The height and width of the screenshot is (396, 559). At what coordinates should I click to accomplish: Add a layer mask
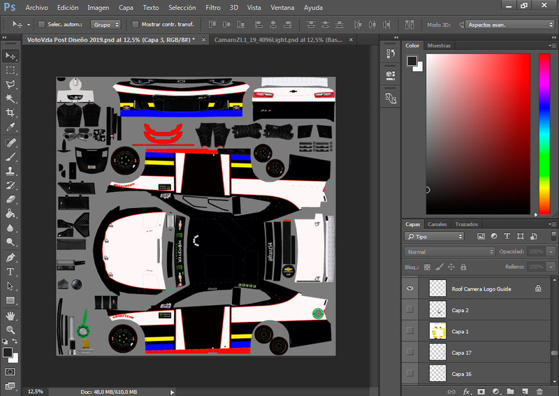click(481, 391)
